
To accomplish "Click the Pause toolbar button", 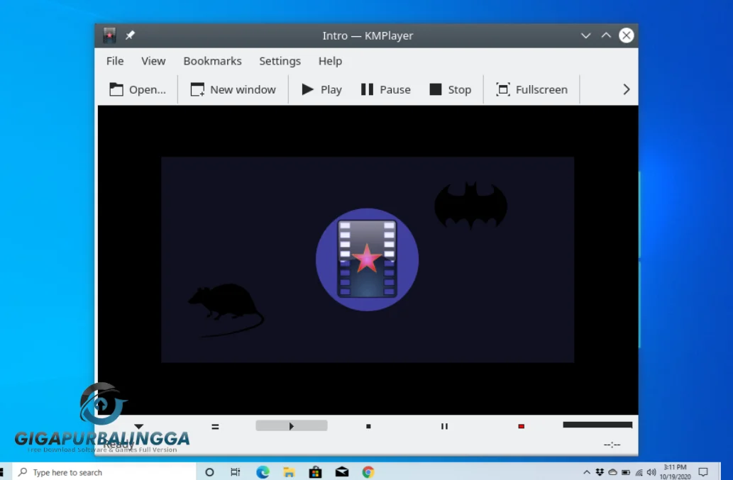I will coord(386,89).
